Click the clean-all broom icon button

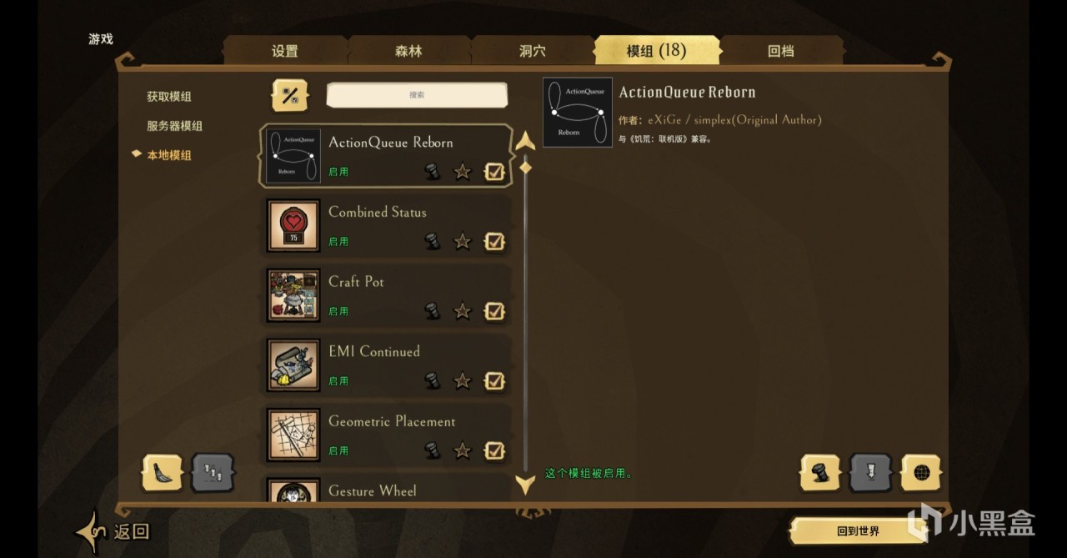point(163,473)
